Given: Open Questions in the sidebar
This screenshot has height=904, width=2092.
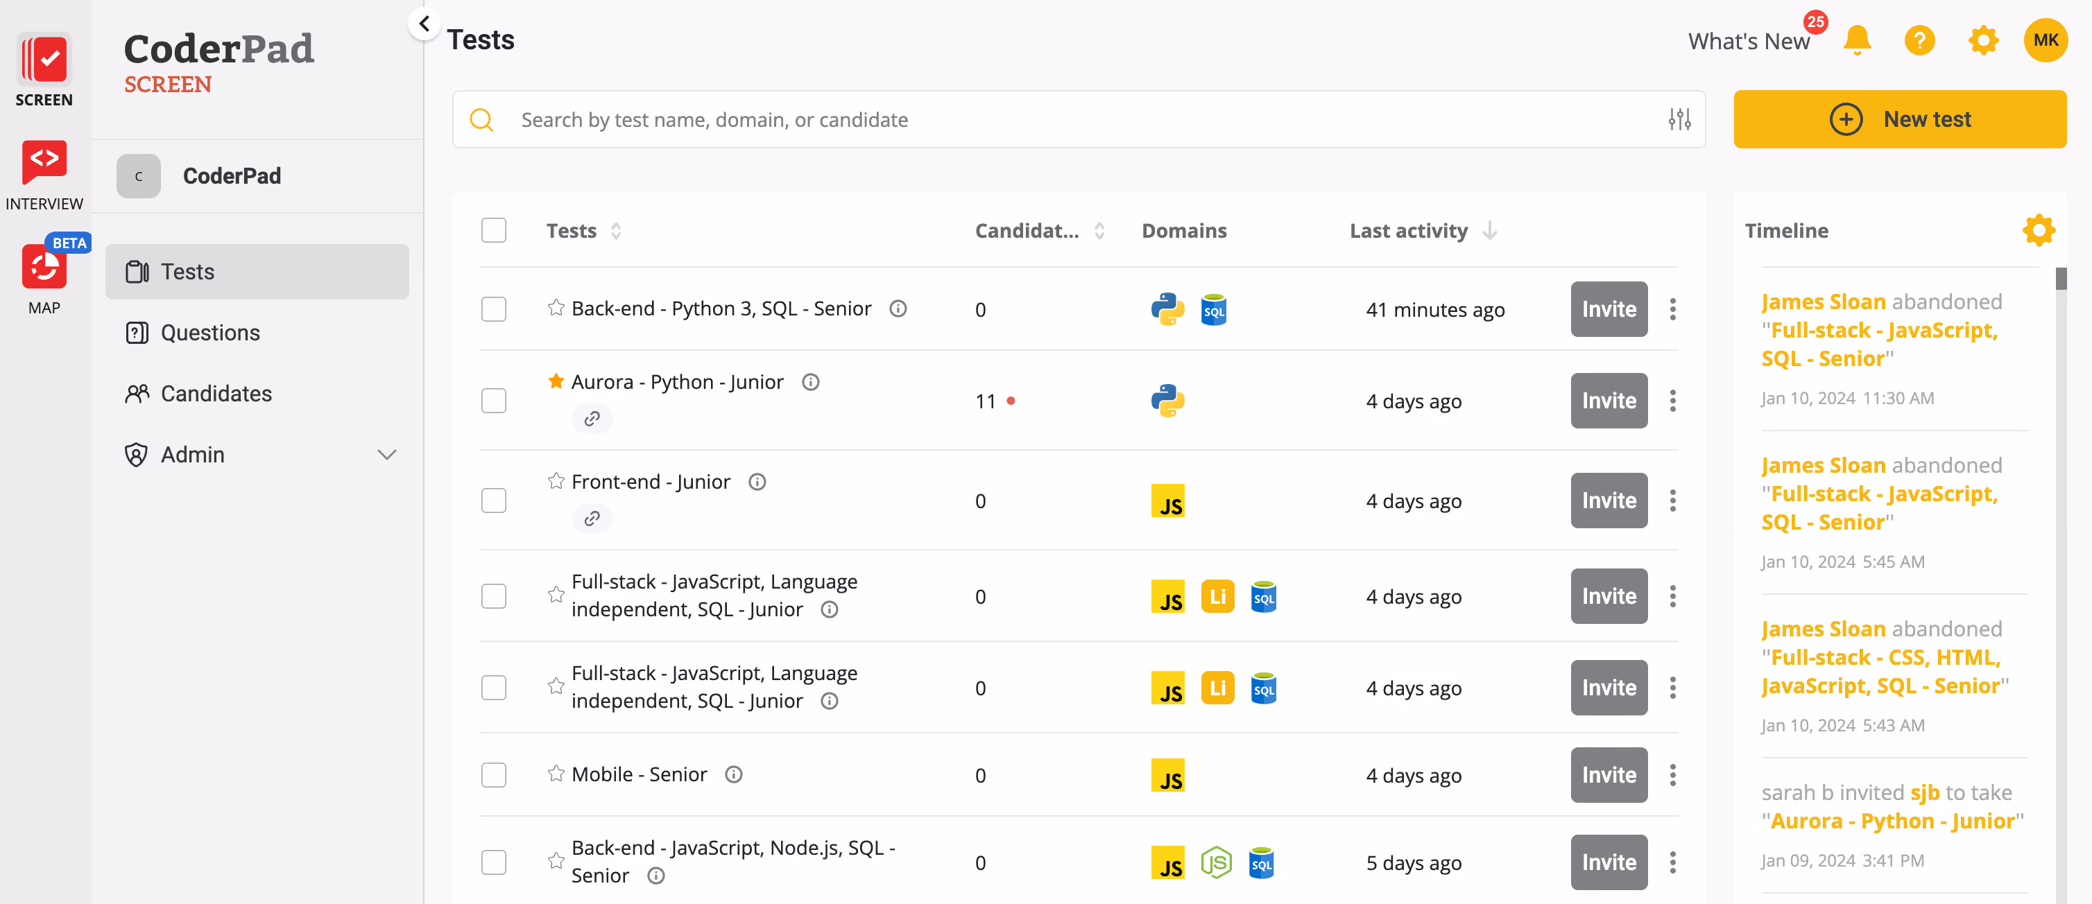Looking at the screenshot, I should pos(257,333).
